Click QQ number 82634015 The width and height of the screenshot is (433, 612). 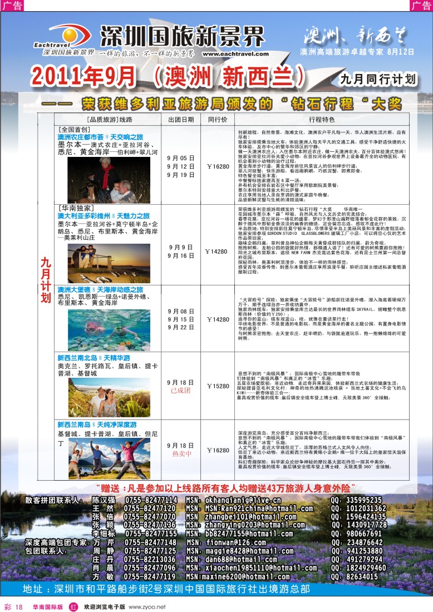362,576
